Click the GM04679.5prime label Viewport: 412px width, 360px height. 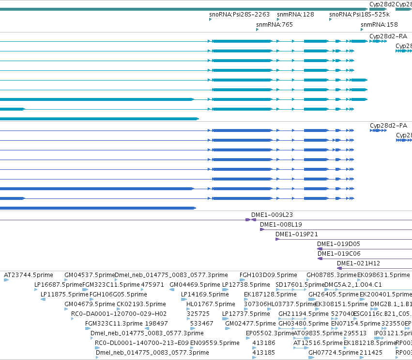click(90, 304)
